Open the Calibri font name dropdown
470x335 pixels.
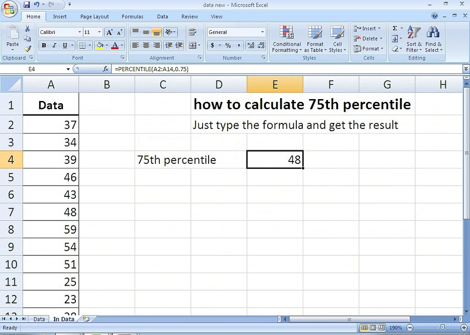[x=80, y=32]
